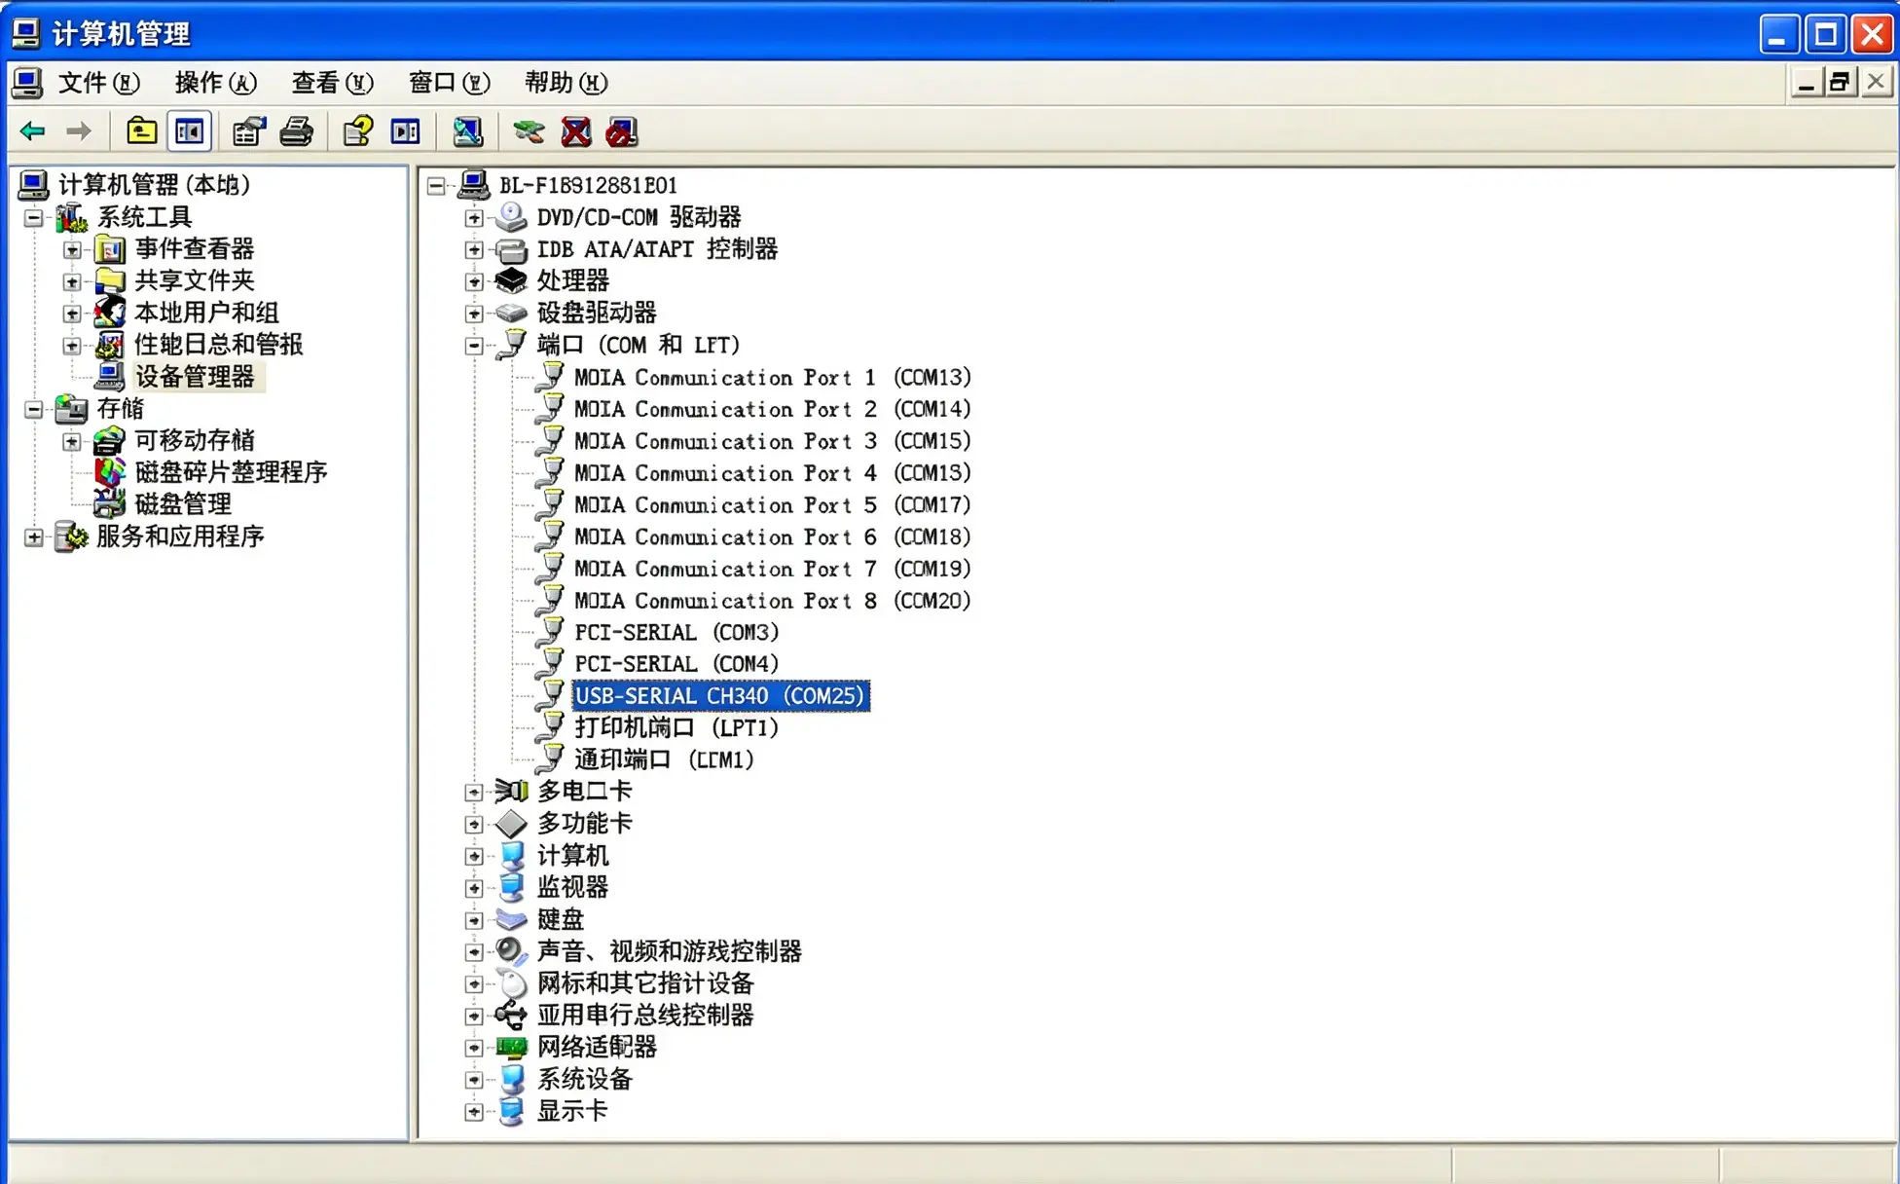
Task: Click the network adapters category icon
Action: [x=511, y=1047]
